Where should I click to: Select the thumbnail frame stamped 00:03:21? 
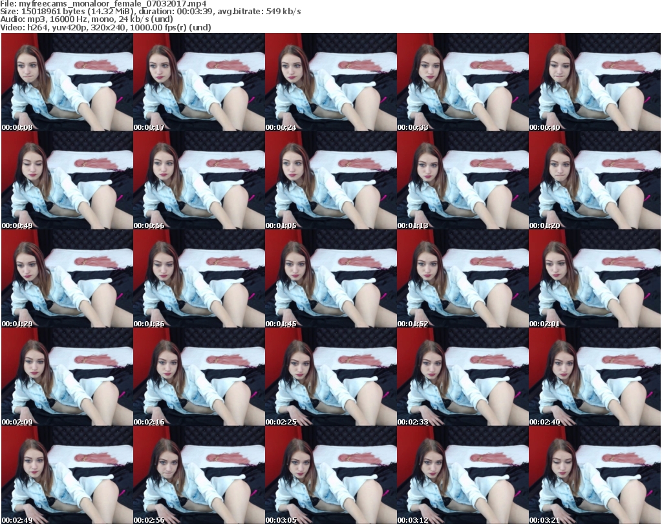tap(595, 475)
